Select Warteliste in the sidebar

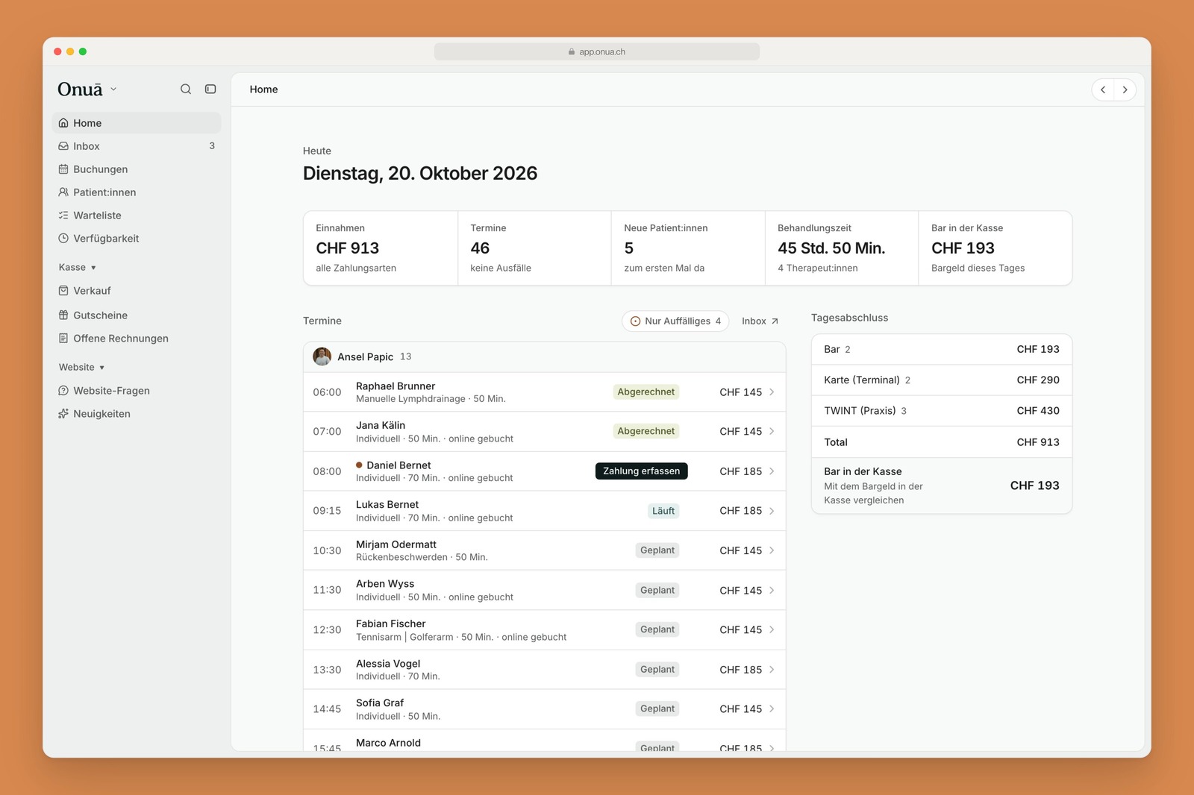coord(137,216)
